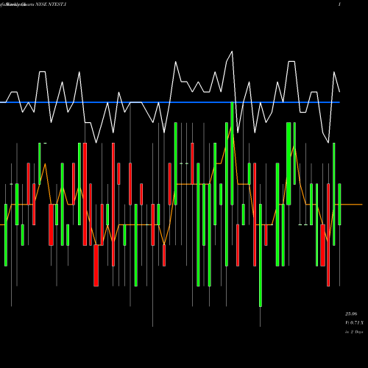The image size is (368, 368).
Task: Click the blue horizontal reference line
Action: pyautogui.click(x=170, y=102)
